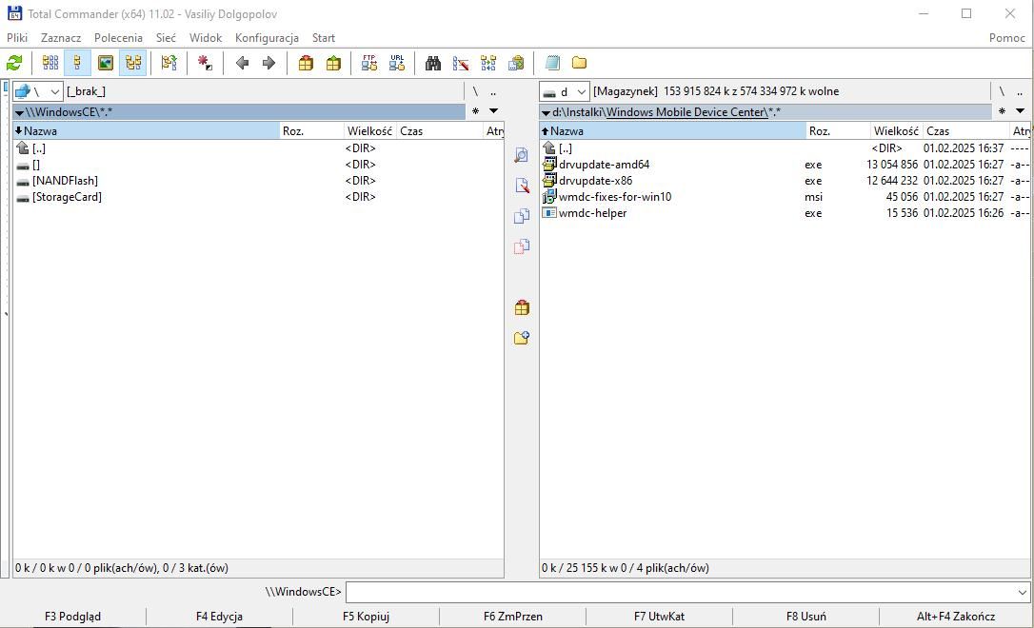Open the Zaznacz menu
This screenshot has height=628, width=1034.
click(x=61, y=38)
